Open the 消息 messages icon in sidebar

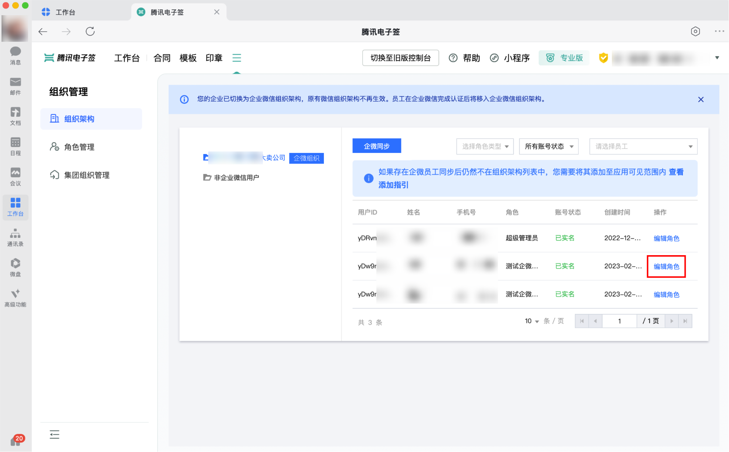(x=15, y=55)
